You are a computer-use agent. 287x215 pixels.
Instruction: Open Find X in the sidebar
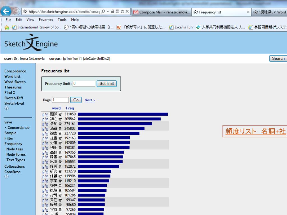click(x=10, y=92)
